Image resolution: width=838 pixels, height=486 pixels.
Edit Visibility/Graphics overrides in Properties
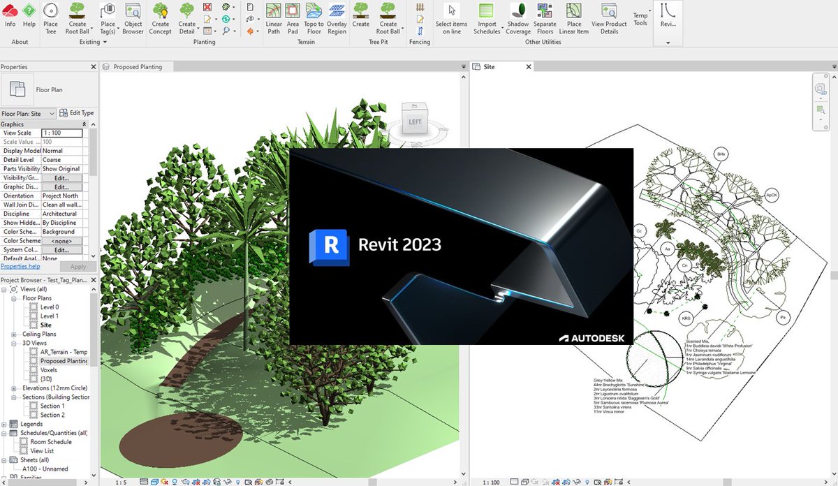[61, 177]
